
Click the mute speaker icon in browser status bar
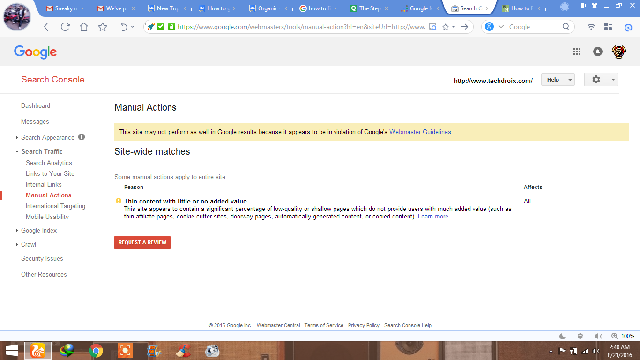click(598, 336)
